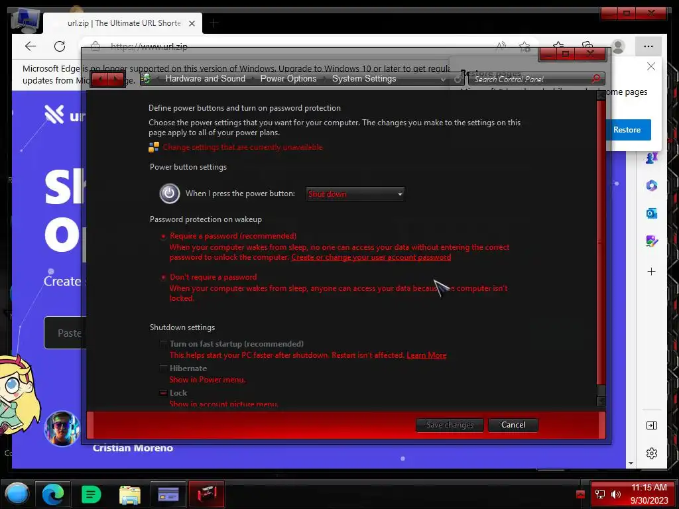Show hidden tray icons
Viewport: 679px width, 509px height.
(x=580, y=494)
